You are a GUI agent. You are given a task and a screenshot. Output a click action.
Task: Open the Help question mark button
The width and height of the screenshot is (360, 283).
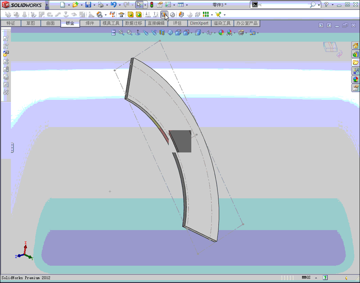tap(326, 4)
